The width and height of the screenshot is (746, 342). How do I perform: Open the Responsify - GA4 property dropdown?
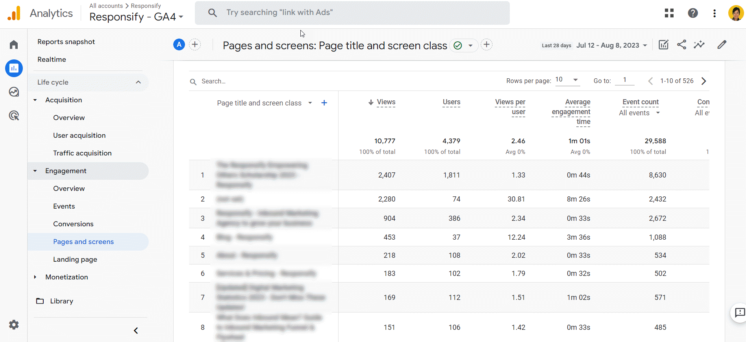pos(136,17)
